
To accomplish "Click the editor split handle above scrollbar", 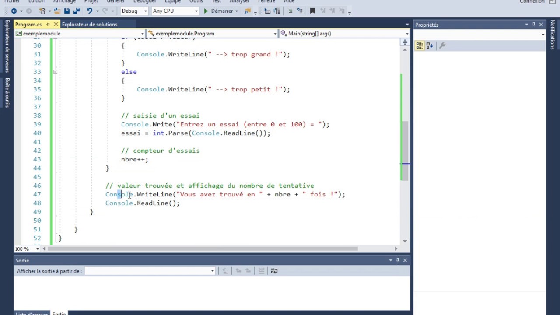I will (405, 42).
